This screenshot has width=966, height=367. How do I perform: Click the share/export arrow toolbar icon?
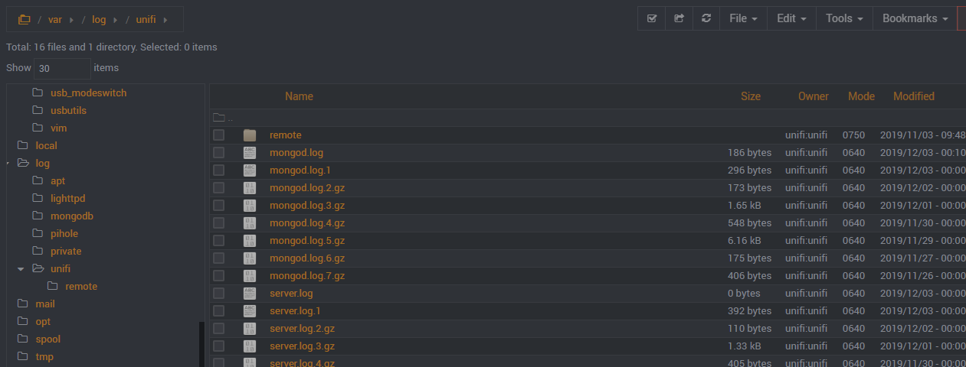(679, 18)
